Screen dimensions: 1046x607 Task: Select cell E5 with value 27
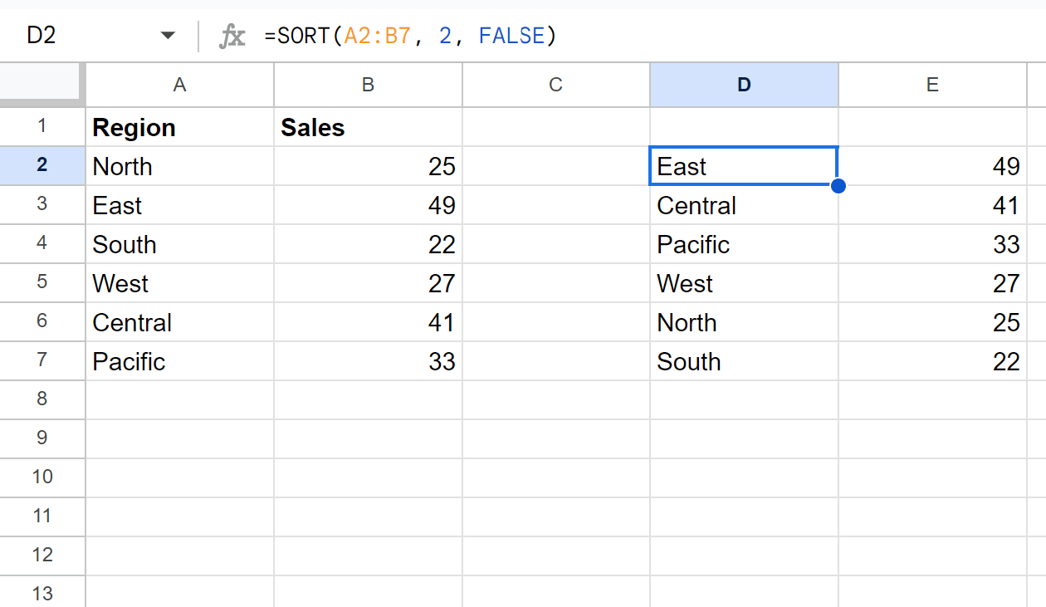pyautogui.click(x=932, y=283)
